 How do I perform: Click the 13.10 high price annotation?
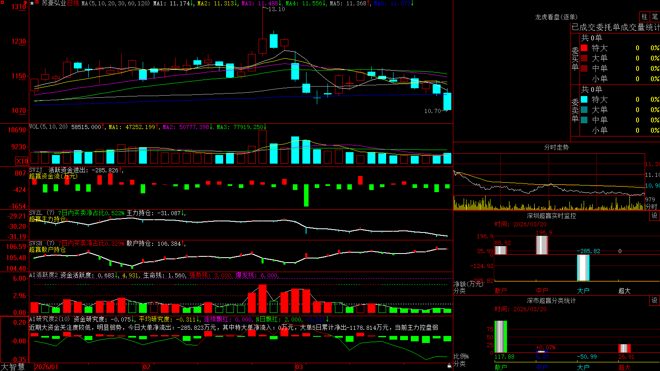(276, 9)
